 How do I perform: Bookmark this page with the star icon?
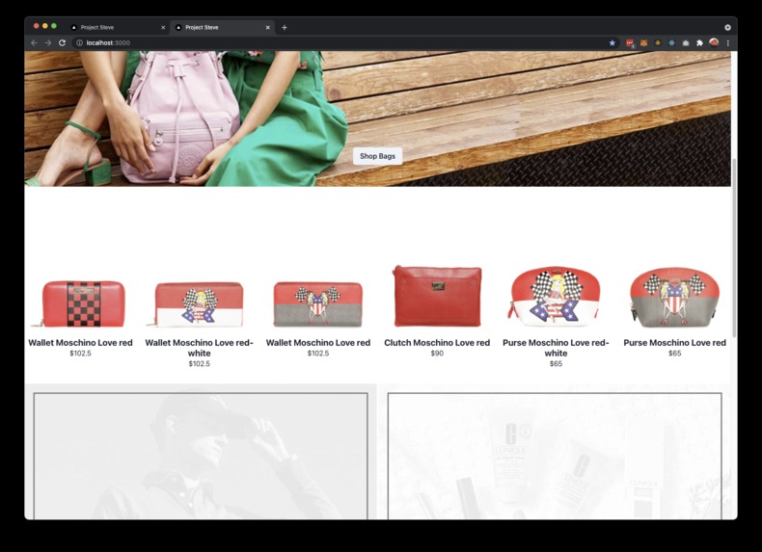pos(612,42)
